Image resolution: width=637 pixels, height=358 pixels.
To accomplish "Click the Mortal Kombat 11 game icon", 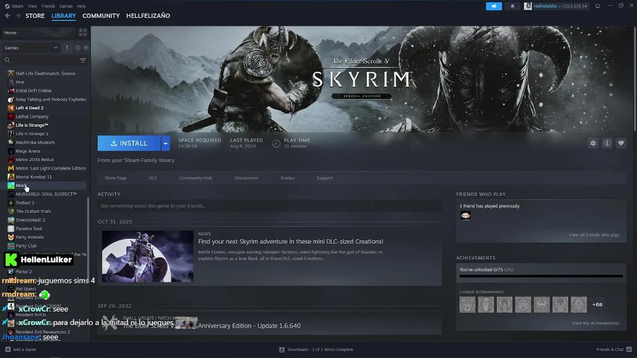I will click(11, 177).
